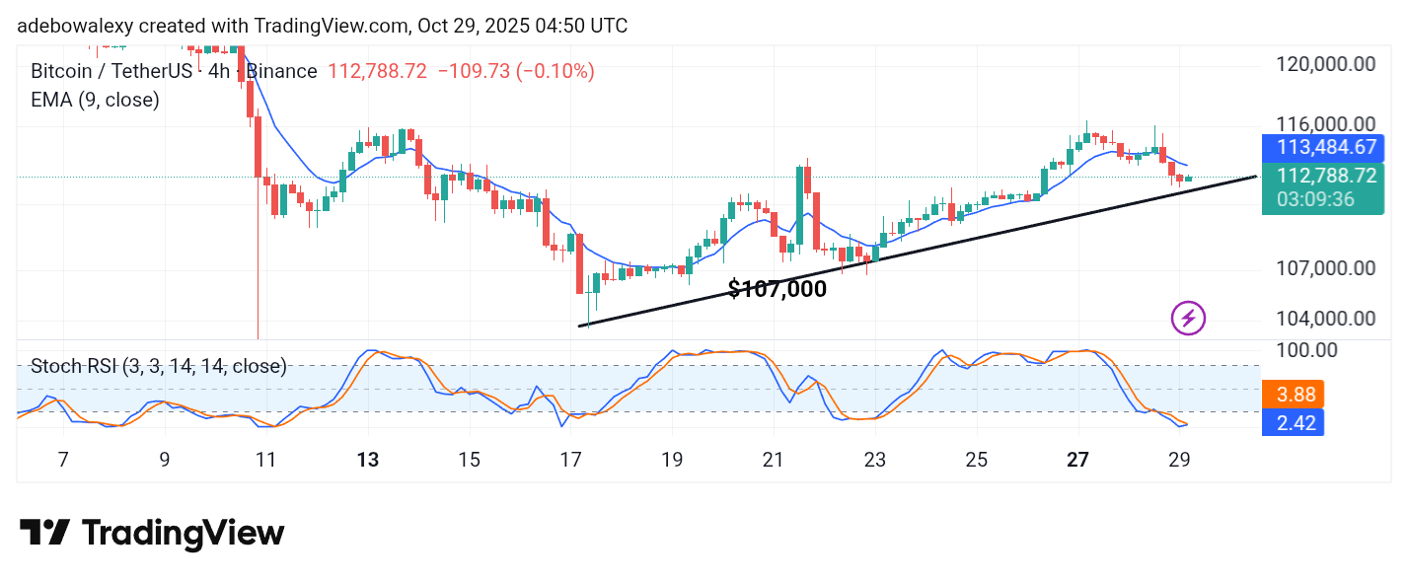The width and height of the screenshot is (1408, 583).
Task: Click the date label 29 on time axis
Action: 1179,460
